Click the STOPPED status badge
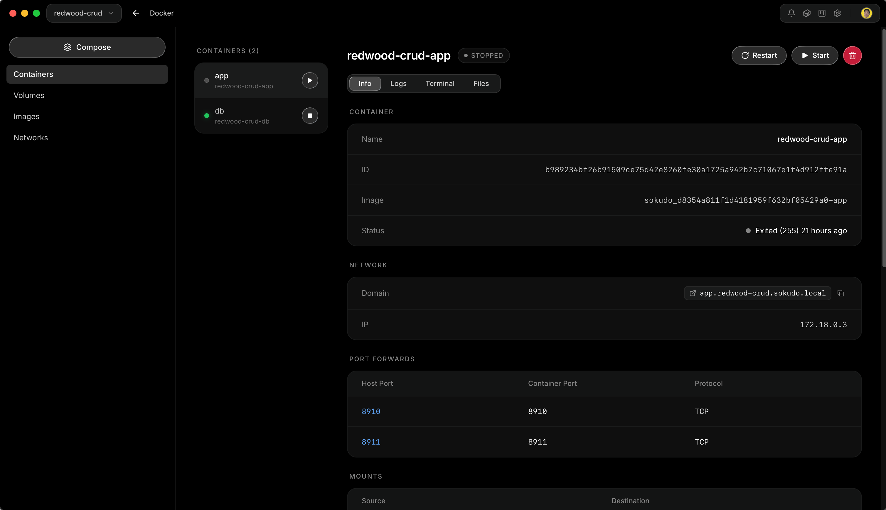The height and width of the screenshot is (510, 886). [484, 55]
